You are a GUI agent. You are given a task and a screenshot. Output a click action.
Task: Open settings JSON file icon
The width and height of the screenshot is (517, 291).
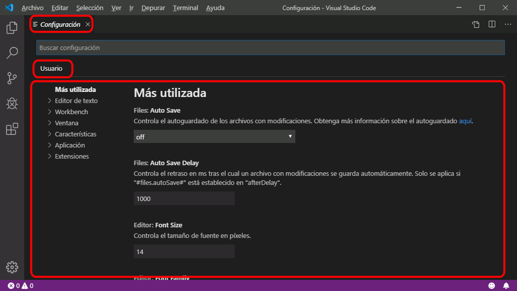476,24
